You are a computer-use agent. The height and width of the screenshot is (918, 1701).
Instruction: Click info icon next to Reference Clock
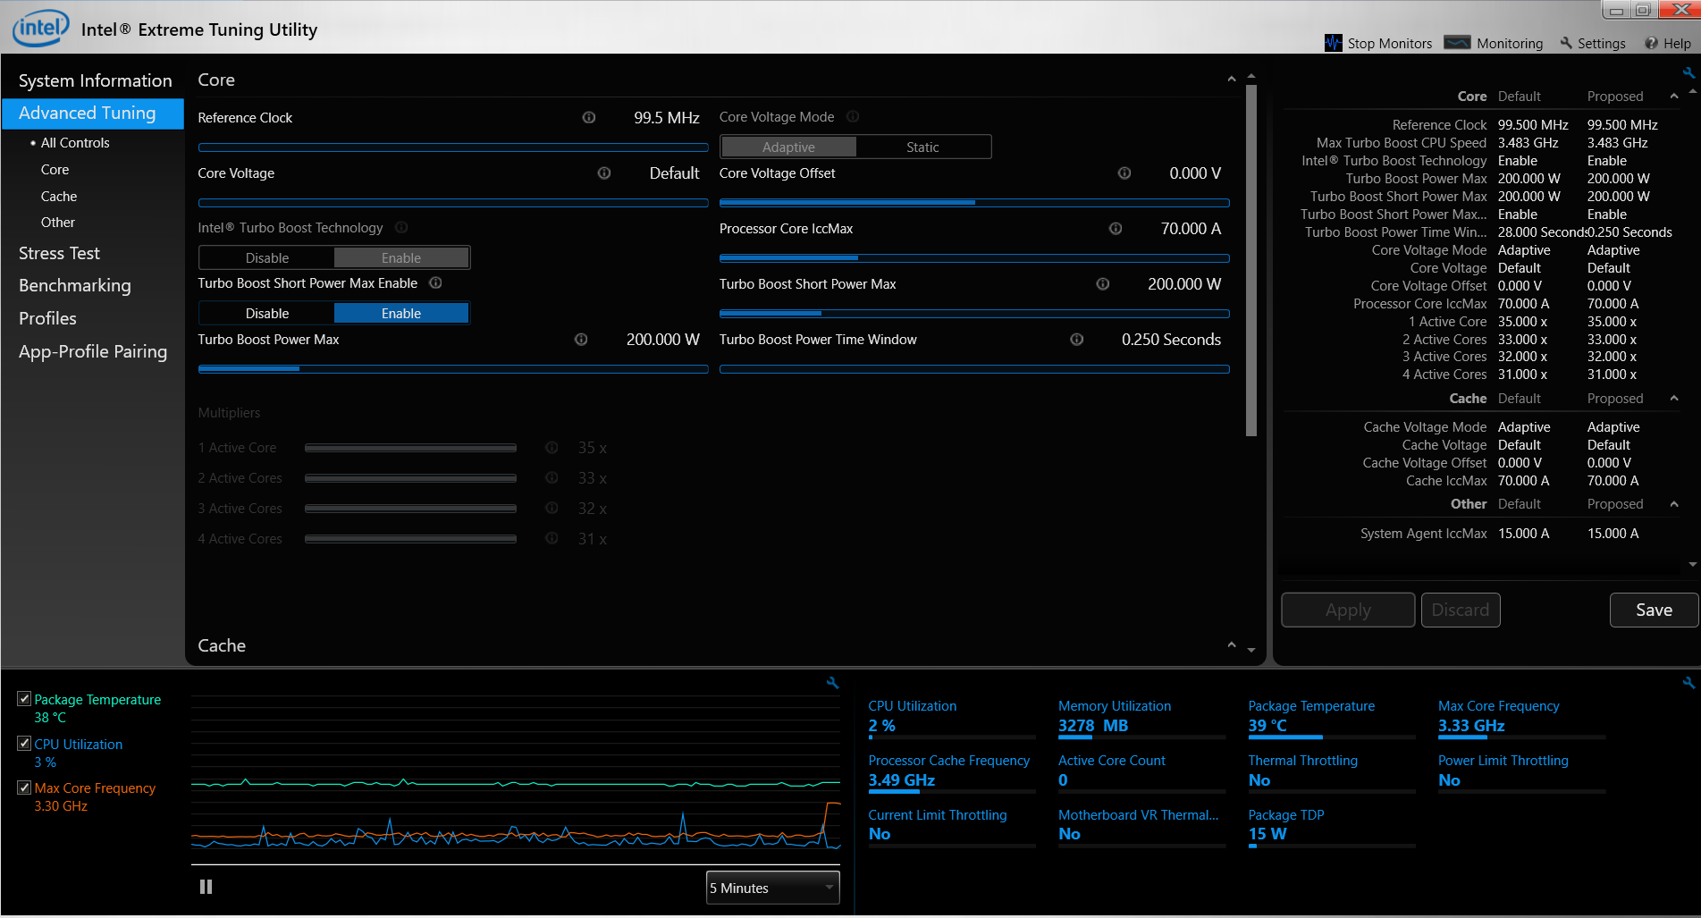589,117
